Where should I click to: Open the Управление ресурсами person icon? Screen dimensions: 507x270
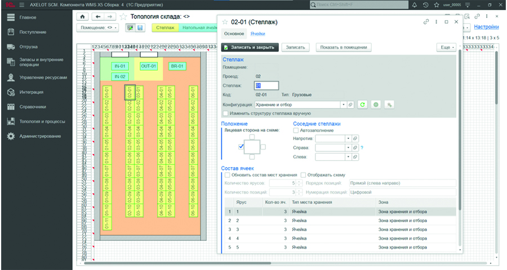[11, 78]
